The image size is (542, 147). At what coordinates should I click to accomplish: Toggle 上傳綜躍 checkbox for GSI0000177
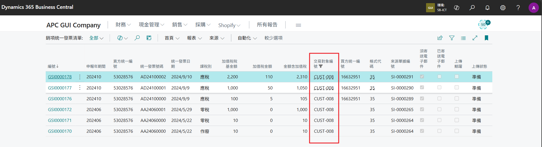pyautogui.click(x=457, y=87)
